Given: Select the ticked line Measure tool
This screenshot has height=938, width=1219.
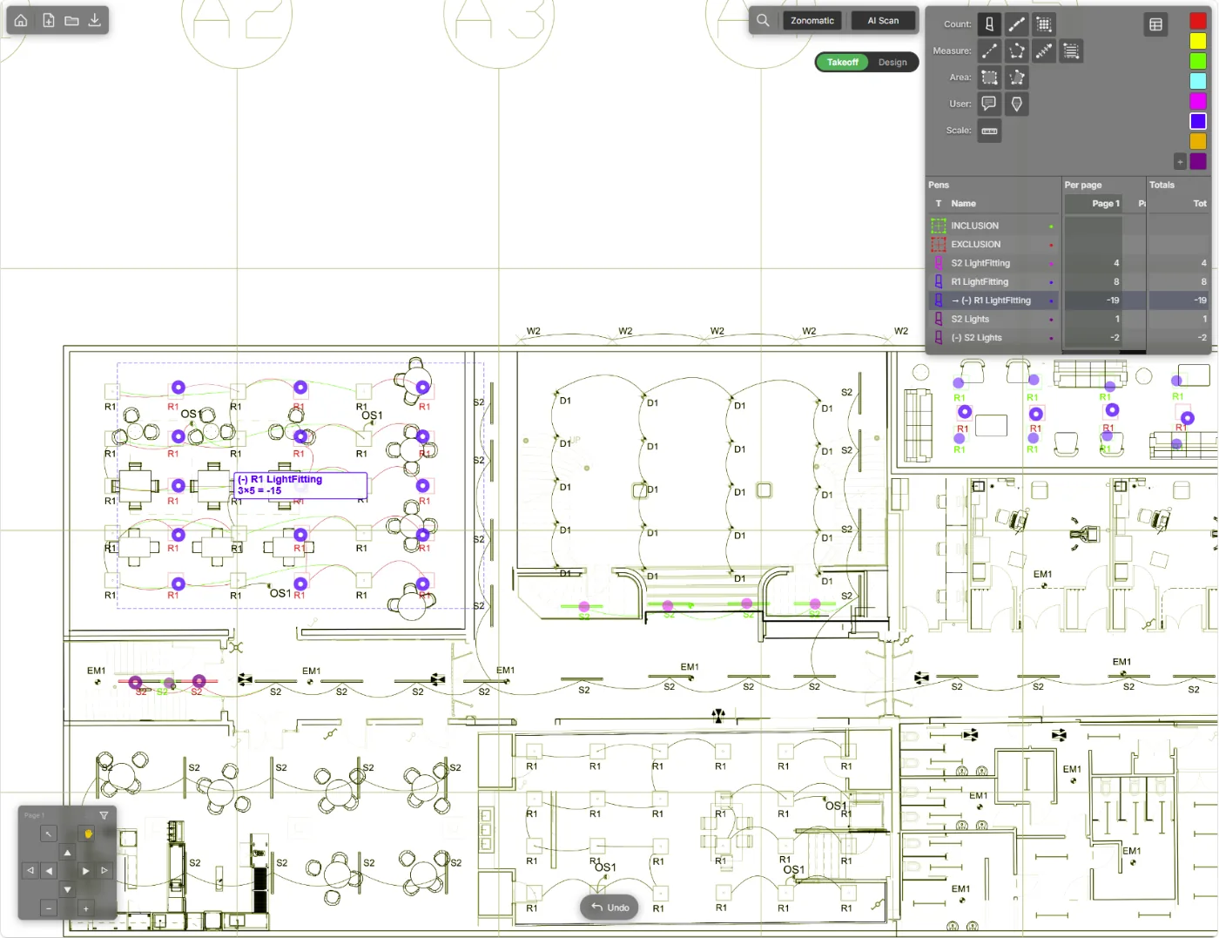Looking at the screenshot, I should pyautogui.click(x=1044, y=51).
